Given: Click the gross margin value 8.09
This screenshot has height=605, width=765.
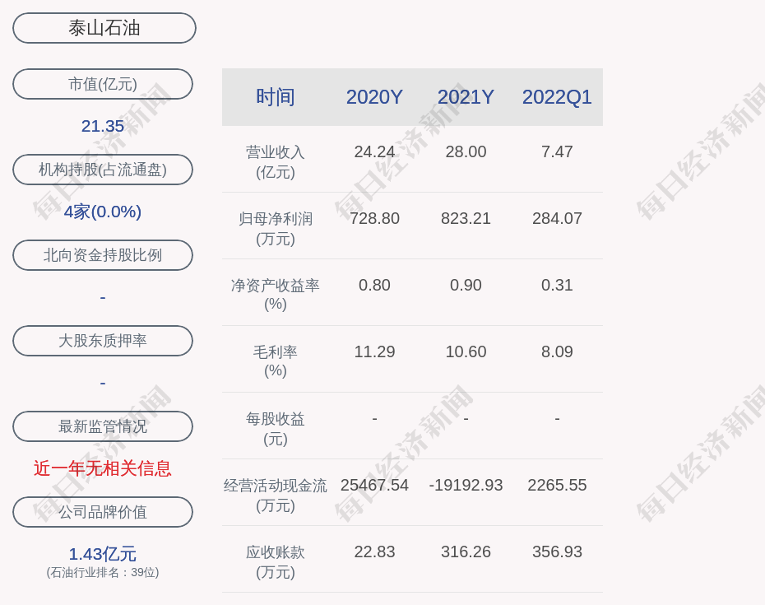Looking at the screenshot, I should click(x=557, y=351).
